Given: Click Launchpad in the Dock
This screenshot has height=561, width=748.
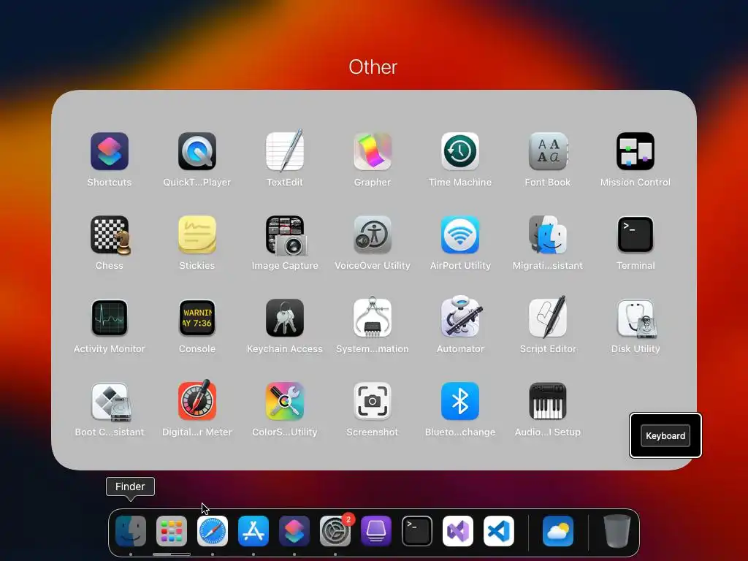Looking at the screenshot, I should click(x=172, y=531).
